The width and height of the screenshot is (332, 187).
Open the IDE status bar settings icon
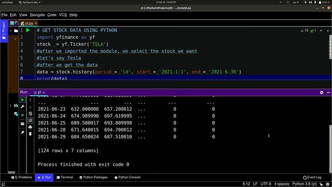click(328, 184)
